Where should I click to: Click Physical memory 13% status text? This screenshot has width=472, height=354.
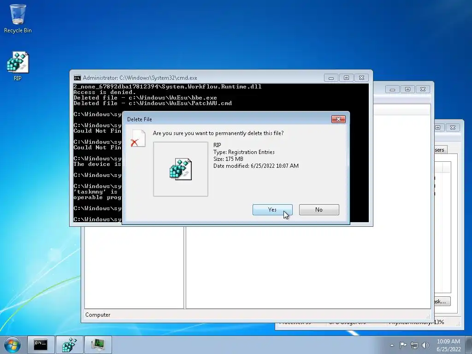pos(417,322)
